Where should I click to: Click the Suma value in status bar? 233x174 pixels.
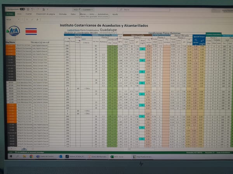tap(223, 153)
